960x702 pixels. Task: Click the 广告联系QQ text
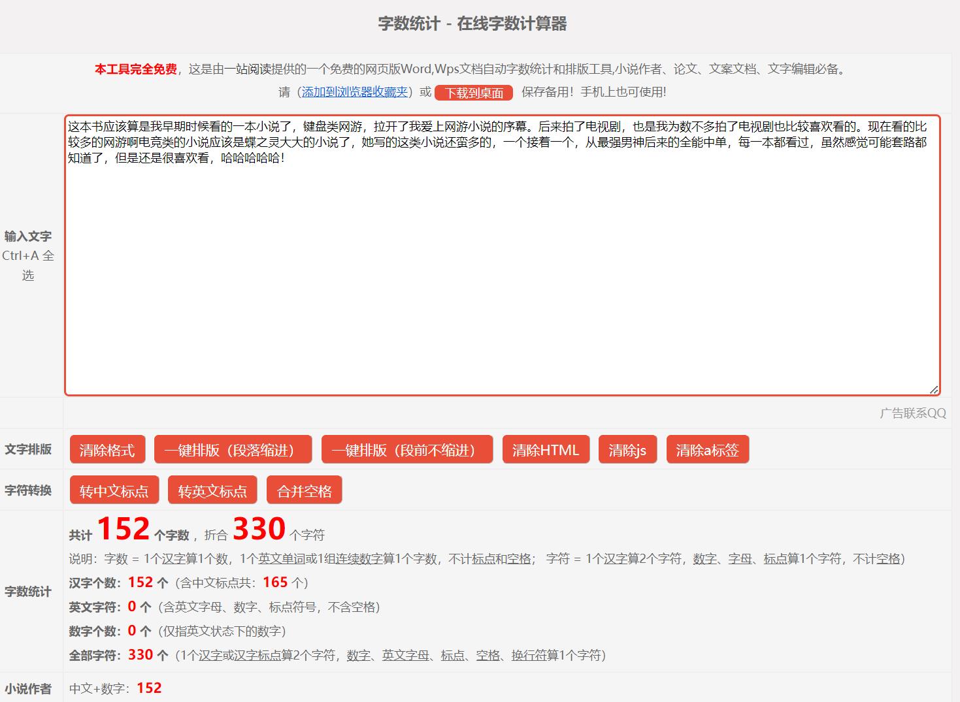(x=913, y=413)
